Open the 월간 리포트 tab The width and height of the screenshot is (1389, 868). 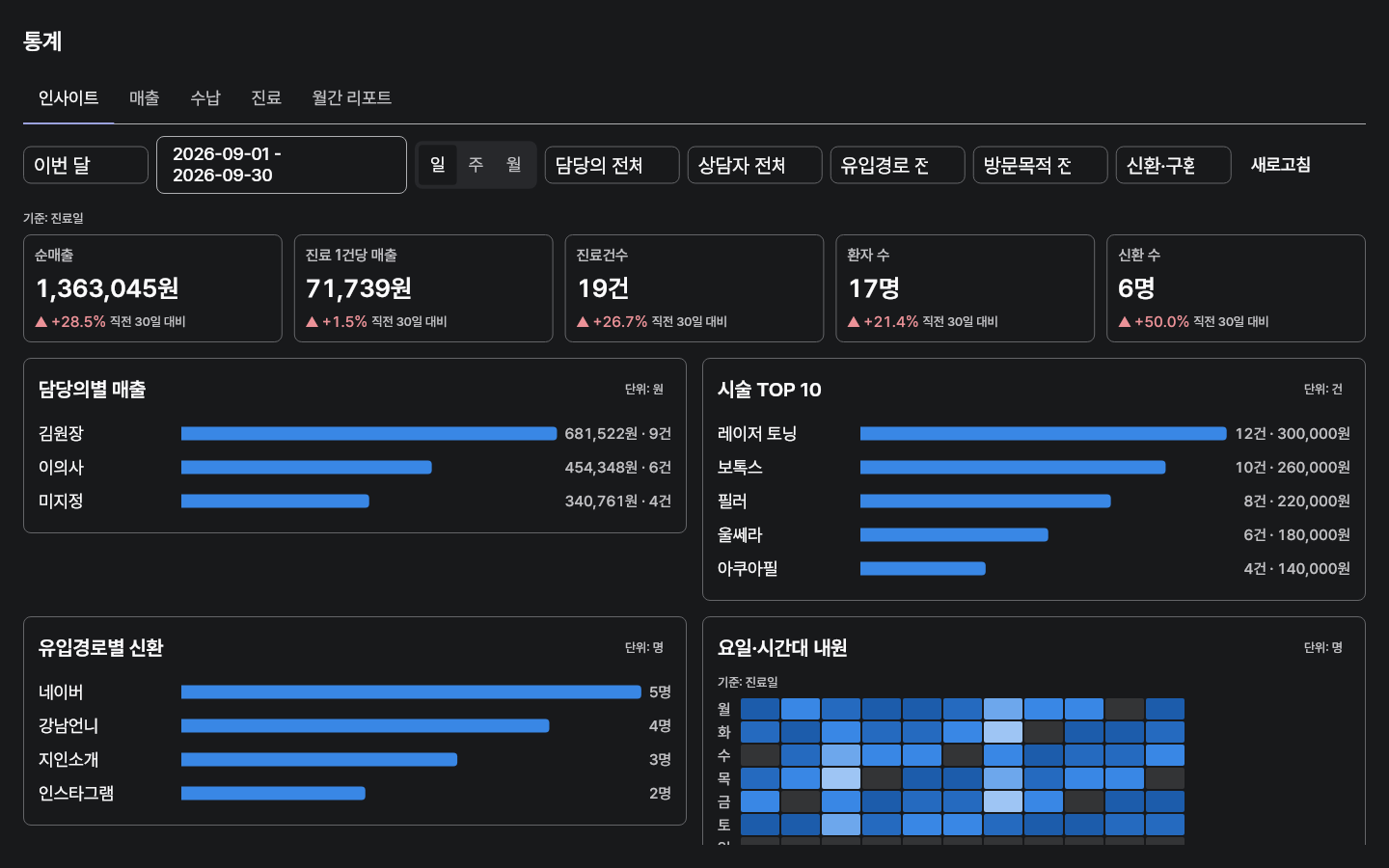pyautogui.click(x=352, y=98)
